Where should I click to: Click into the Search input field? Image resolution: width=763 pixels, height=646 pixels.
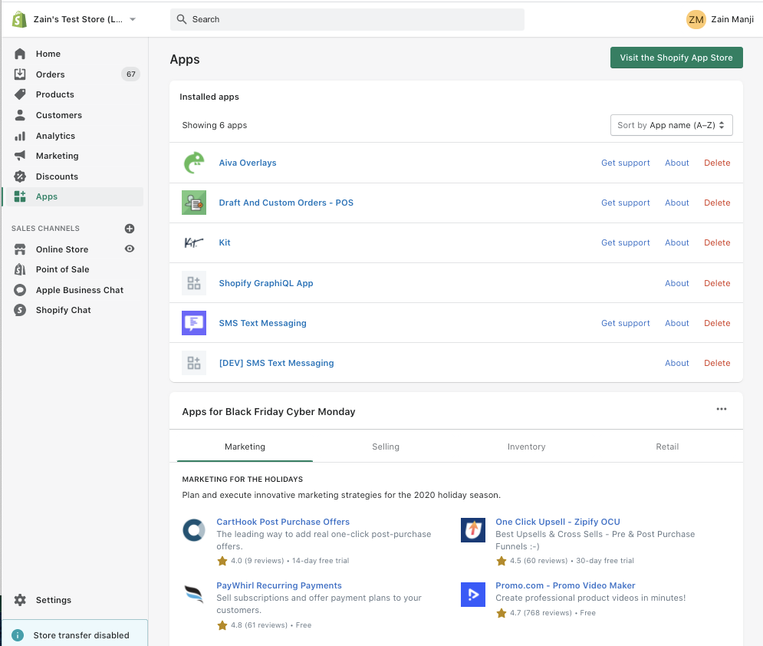(x=347, y=19)
